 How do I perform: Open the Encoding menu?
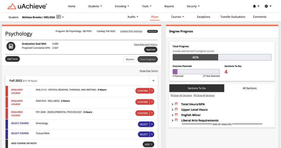point(122,6)
